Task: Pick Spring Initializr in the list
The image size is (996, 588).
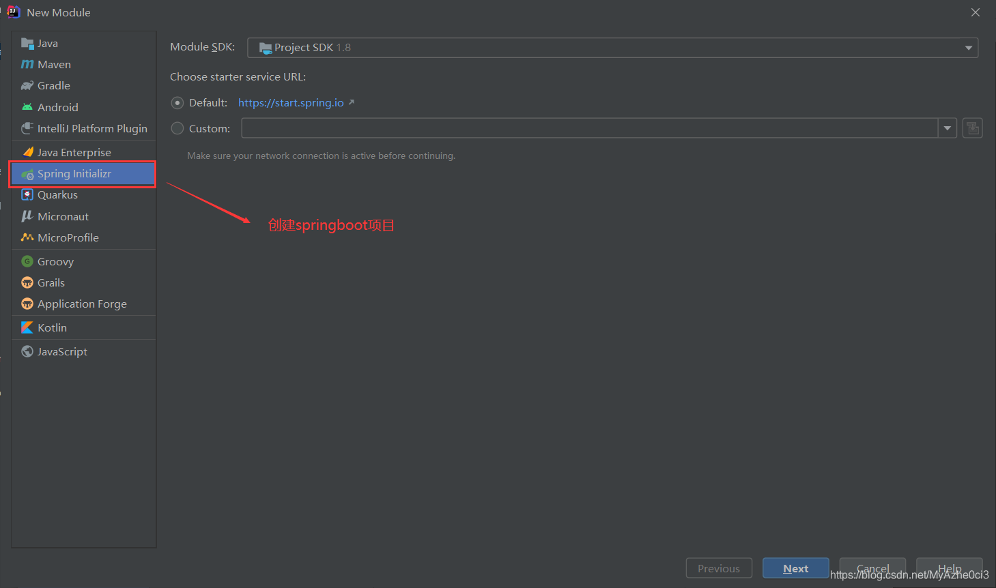Action: (x=83, y=174)
